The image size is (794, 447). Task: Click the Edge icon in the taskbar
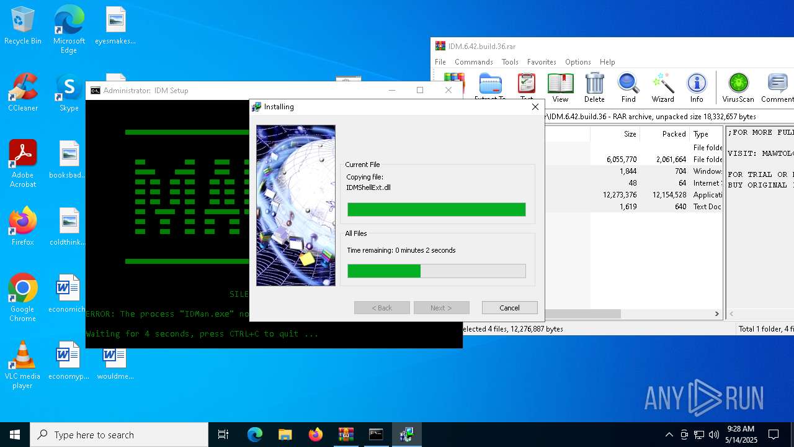(x=255, y=435)
